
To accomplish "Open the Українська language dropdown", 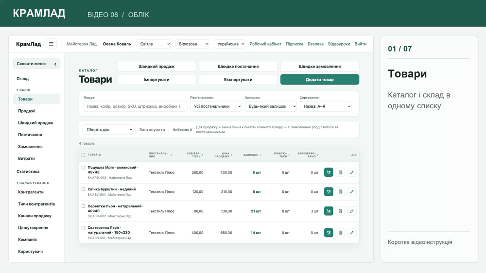I will tap(230, 44).
